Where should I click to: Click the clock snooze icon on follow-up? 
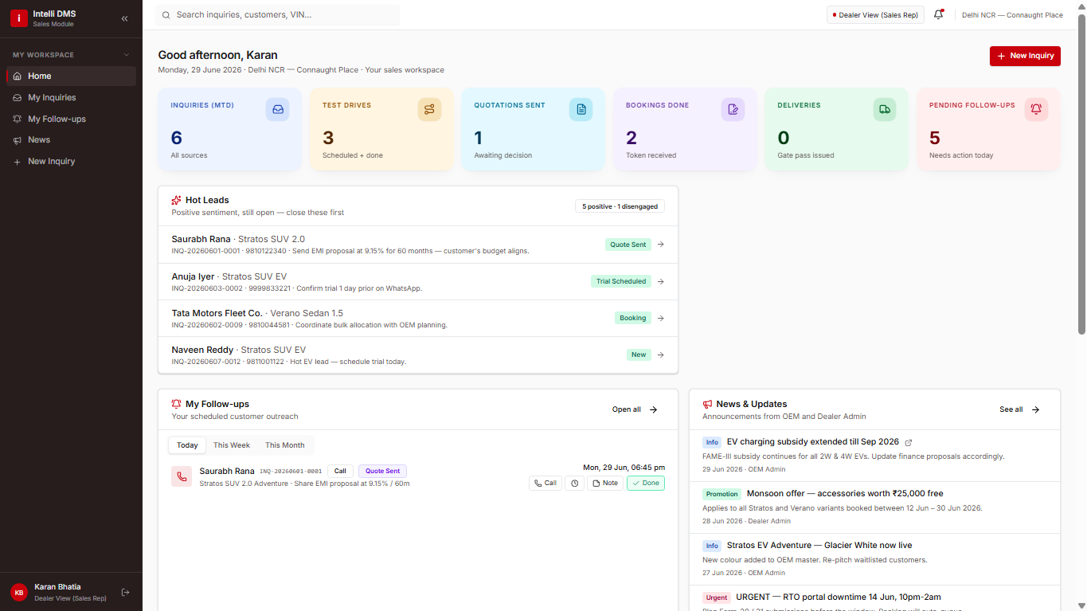(575, 483)
